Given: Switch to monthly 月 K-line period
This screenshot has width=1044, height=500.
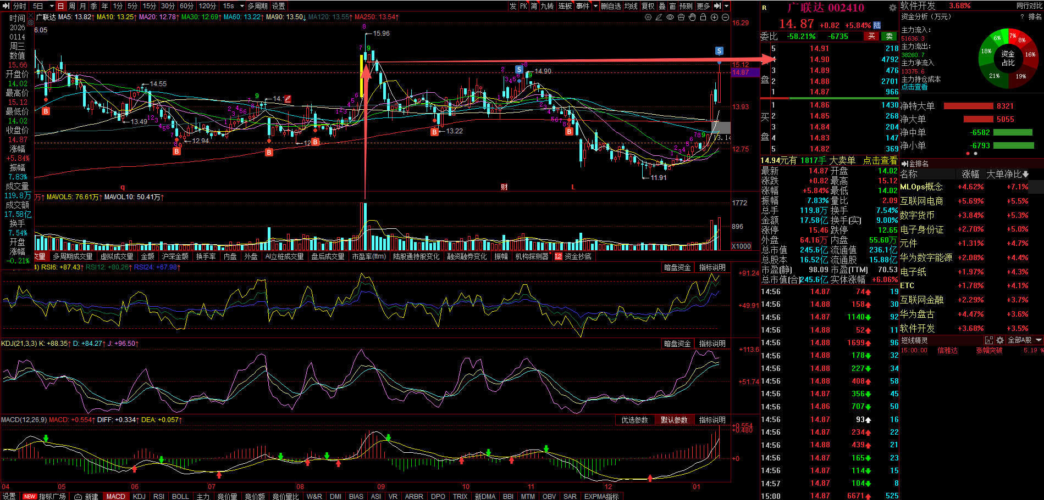Looking at the screenshot, I should pos(82,6).
